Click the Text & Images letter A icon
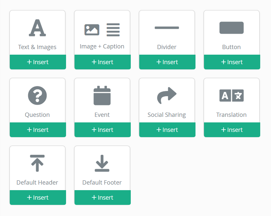Image resolution: width=271 pixels, height=216 pixels. pos(37,28)
